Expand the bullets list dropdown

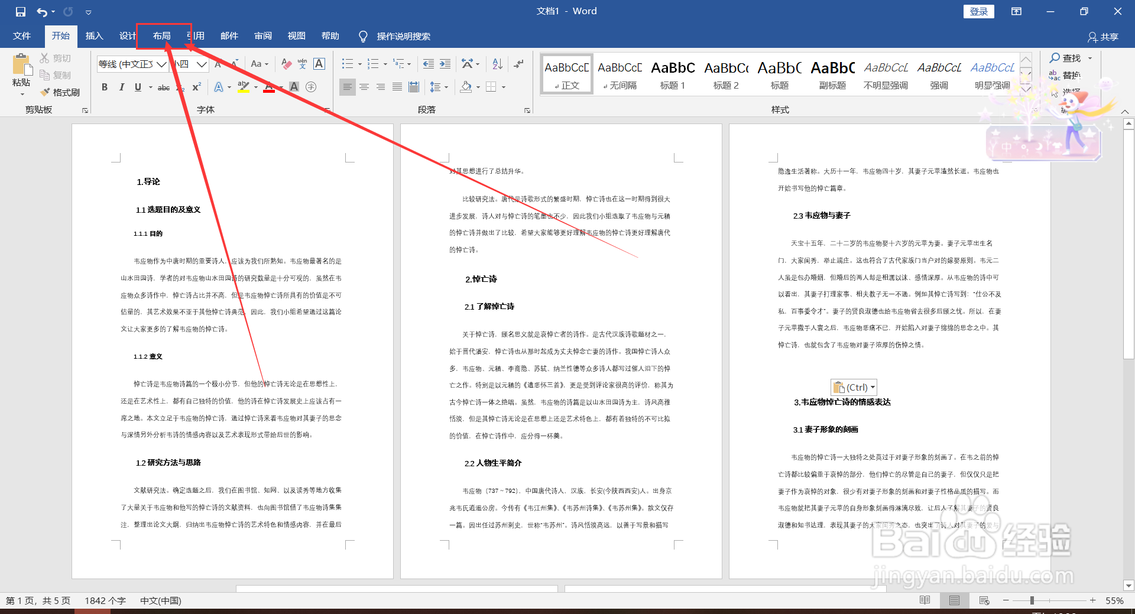pos(361,64)
